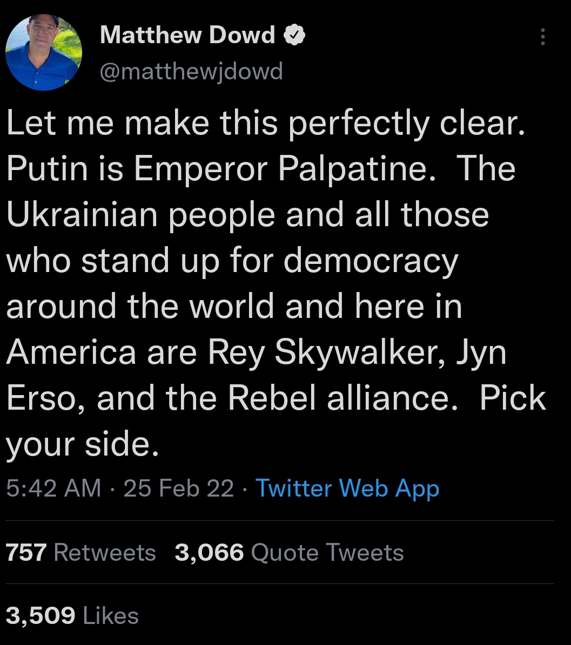
Task: Open Matthew Dowd's profile picture
Action: (44, 52)
